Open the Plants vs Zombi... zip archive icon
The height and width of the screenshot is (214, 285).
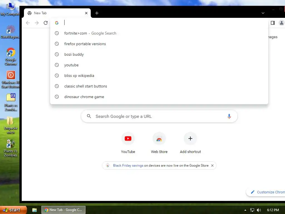(x=11, y=102)
